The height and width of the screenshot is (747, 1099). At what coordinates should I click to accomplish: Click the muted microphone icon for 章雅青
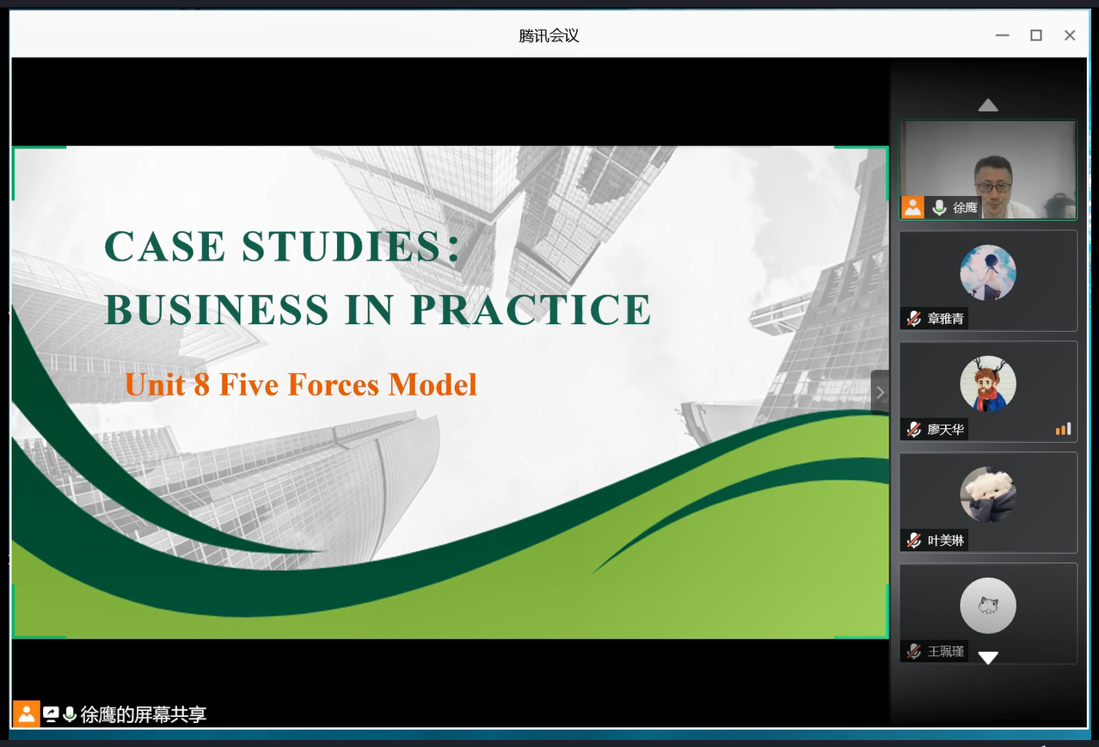tap(913, 319)
